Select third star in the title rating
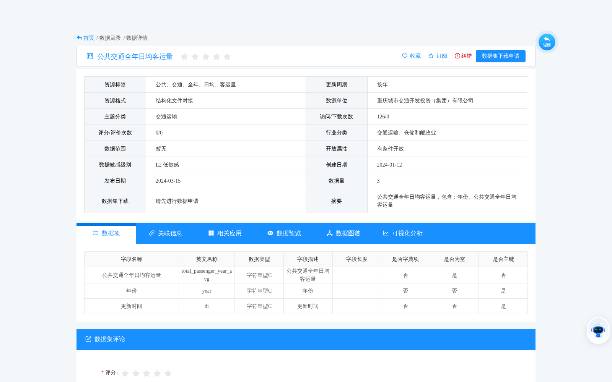The width and height of the screenshot is (612, 382). 206,57
